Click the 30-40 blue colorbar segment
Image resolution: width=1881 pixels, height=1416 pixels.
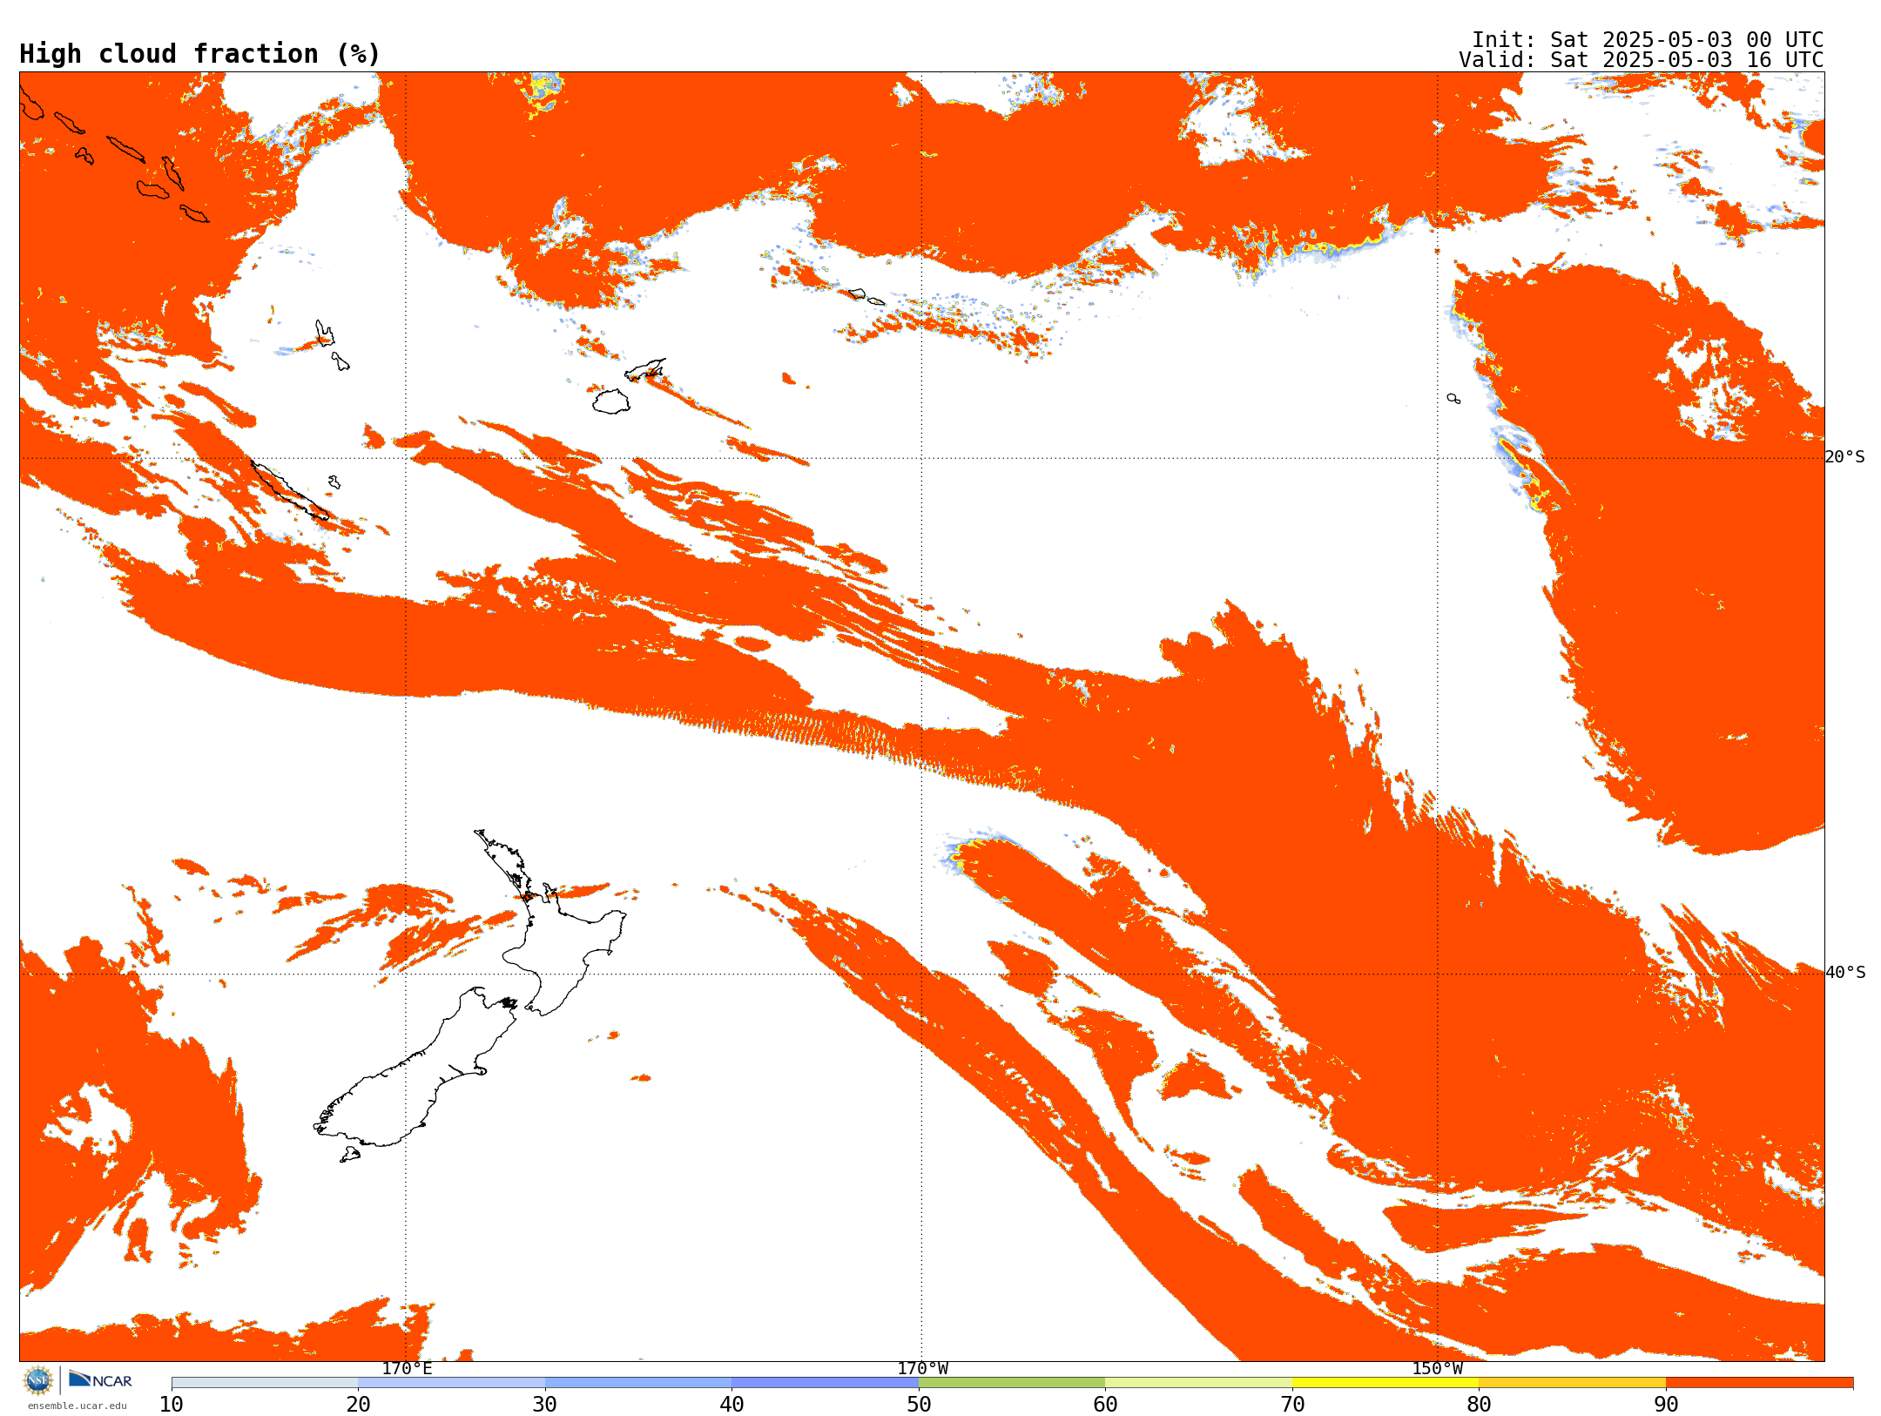point(638,1383)
